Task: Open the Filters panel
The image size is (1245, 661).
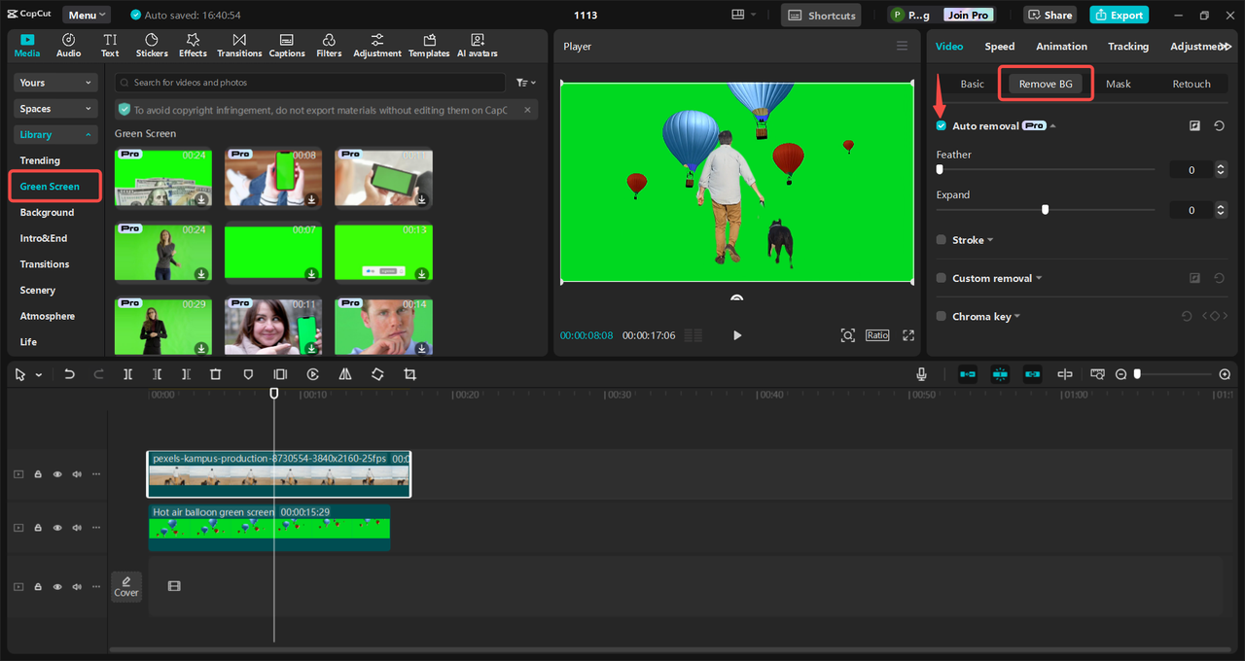Action: click(x=329, y=45)
